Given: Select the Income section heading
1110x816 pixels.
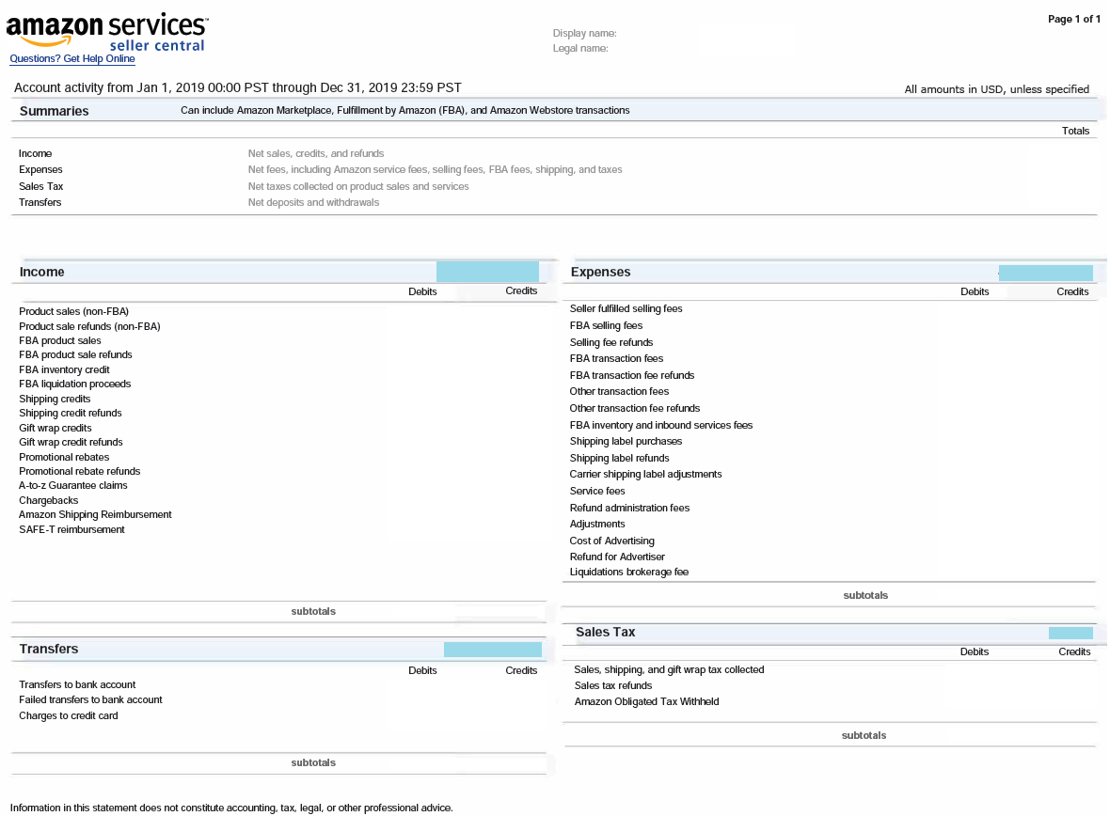Looking at the screenshot, I should pos(41,272).
